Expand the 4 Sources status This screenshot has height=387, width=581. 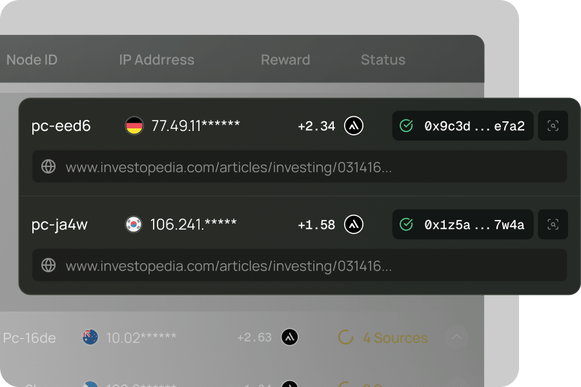(395, 337)
